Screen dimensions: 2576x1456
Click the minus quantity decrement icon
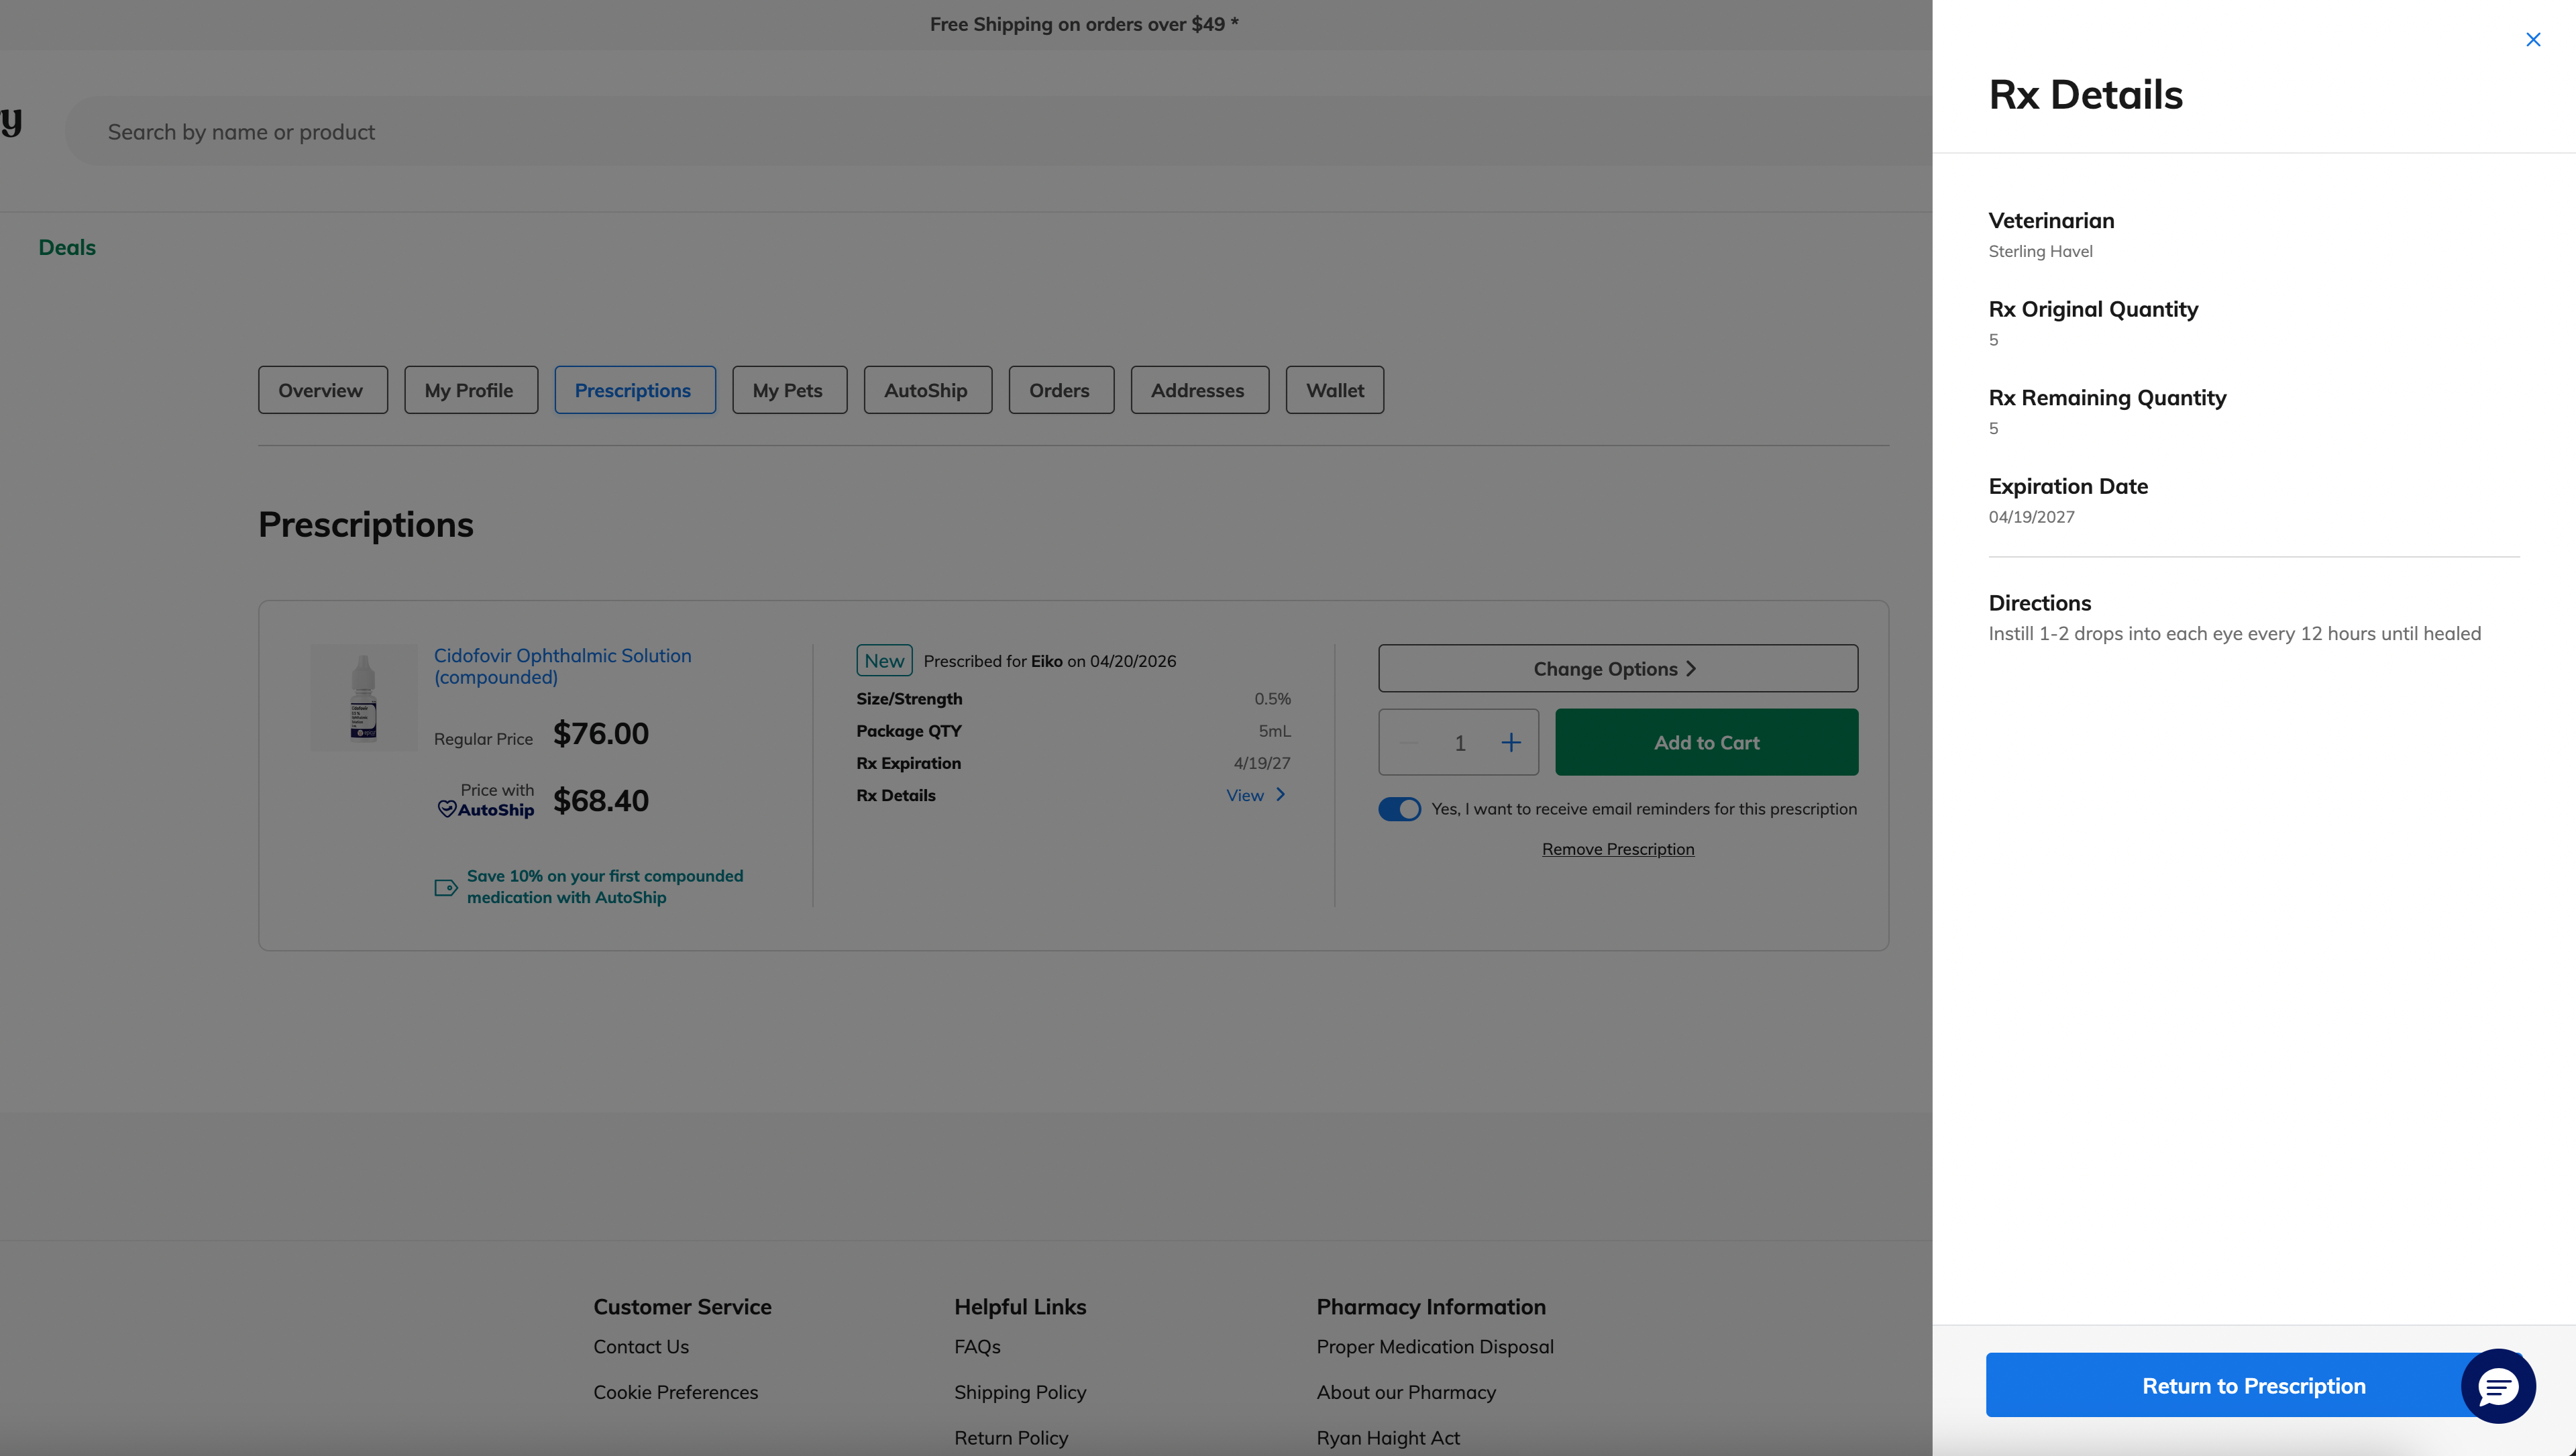(1409, 742)
